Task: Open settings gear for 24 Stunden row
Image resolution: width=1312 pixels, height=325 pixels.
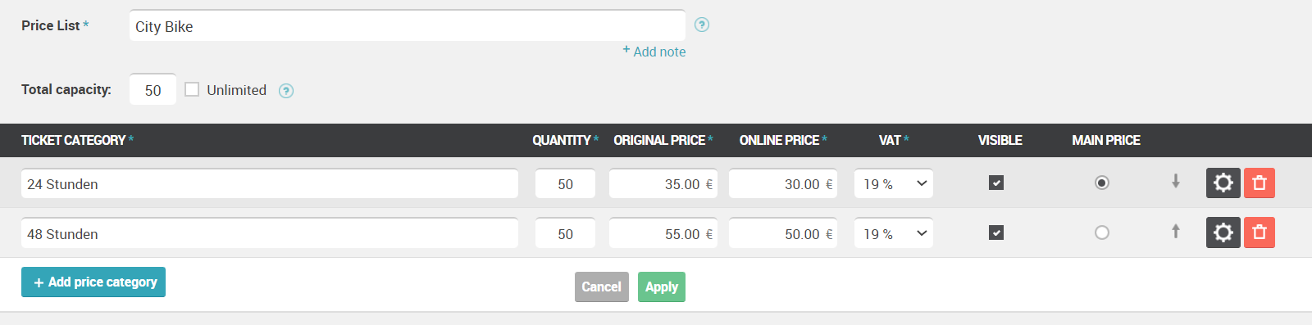Action: 1223,183
